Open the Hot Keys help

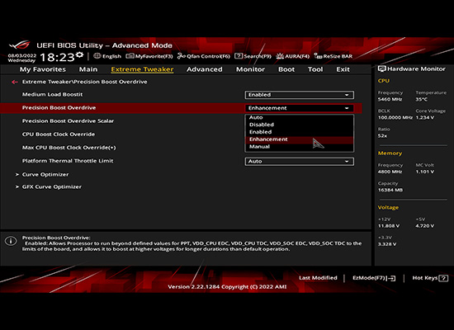tap(430, 278)
